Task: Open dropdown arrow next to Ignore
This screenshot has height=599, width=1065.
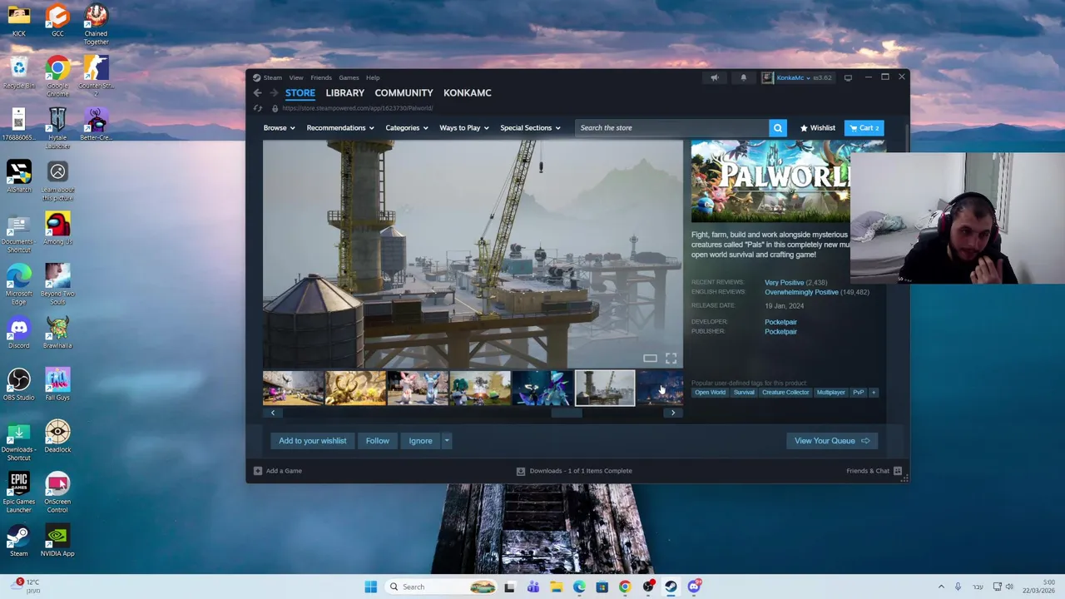Action: pos(446,441)
